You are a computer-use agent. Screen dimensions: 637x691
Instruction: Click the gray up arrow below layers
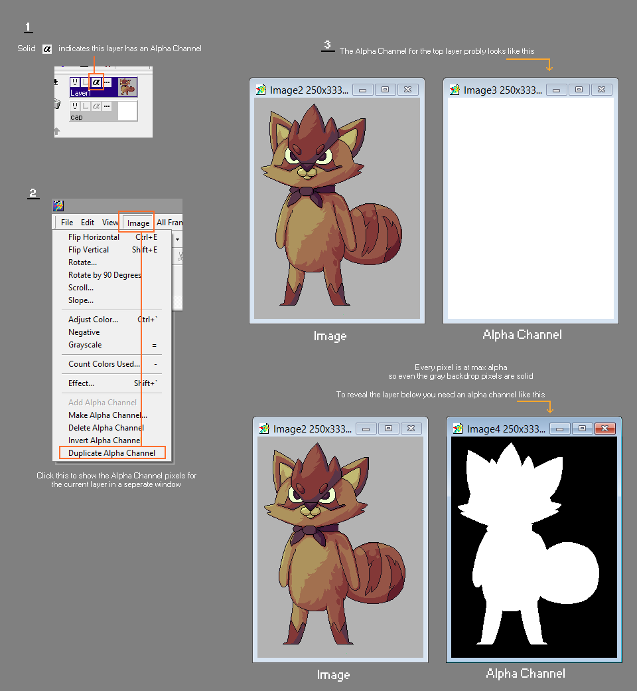tap(57, 131)
